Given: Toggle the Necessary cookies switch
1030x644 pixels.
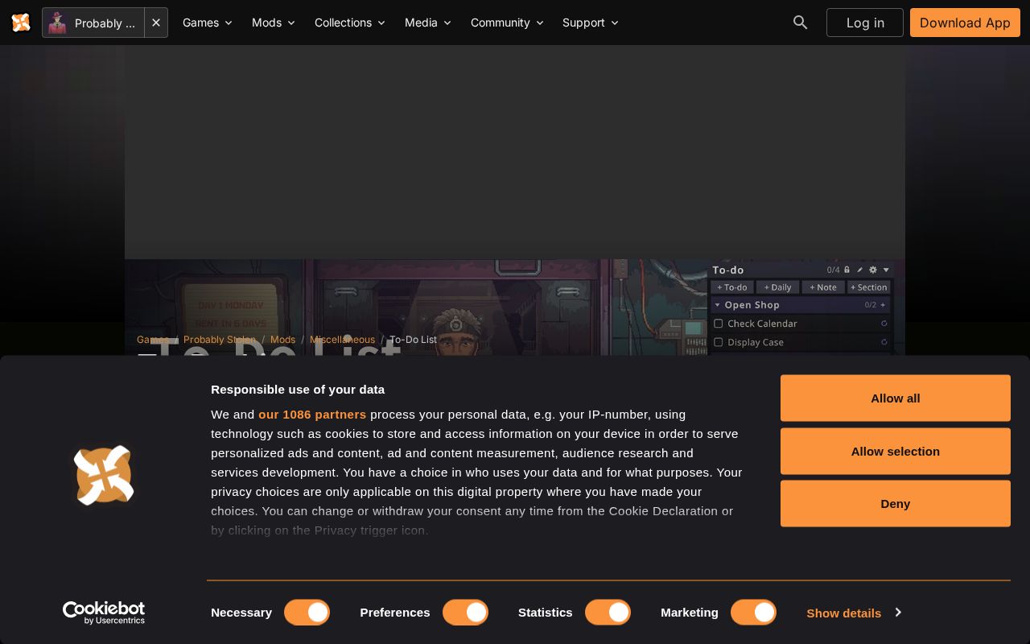Looking at the screenshot, I should tap(307, 613).
